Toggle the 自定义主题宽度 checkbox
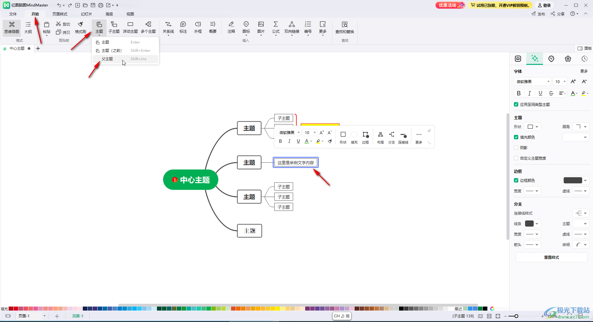The width and height of the screenshot is (593, 322). point(516,158)
